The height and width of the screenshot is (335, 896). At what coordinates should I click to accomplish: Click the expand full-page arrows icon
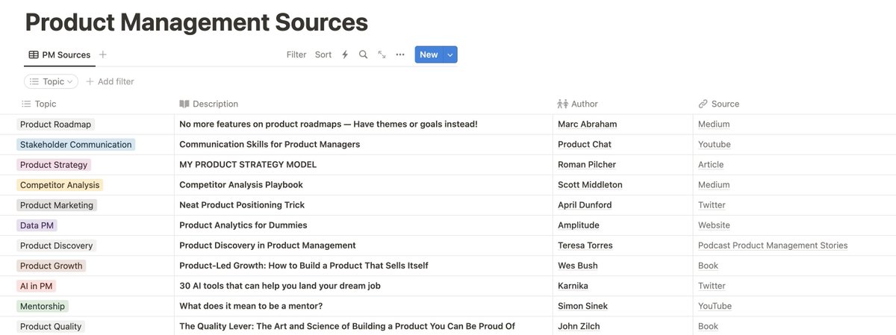click(x=382, y=54)
